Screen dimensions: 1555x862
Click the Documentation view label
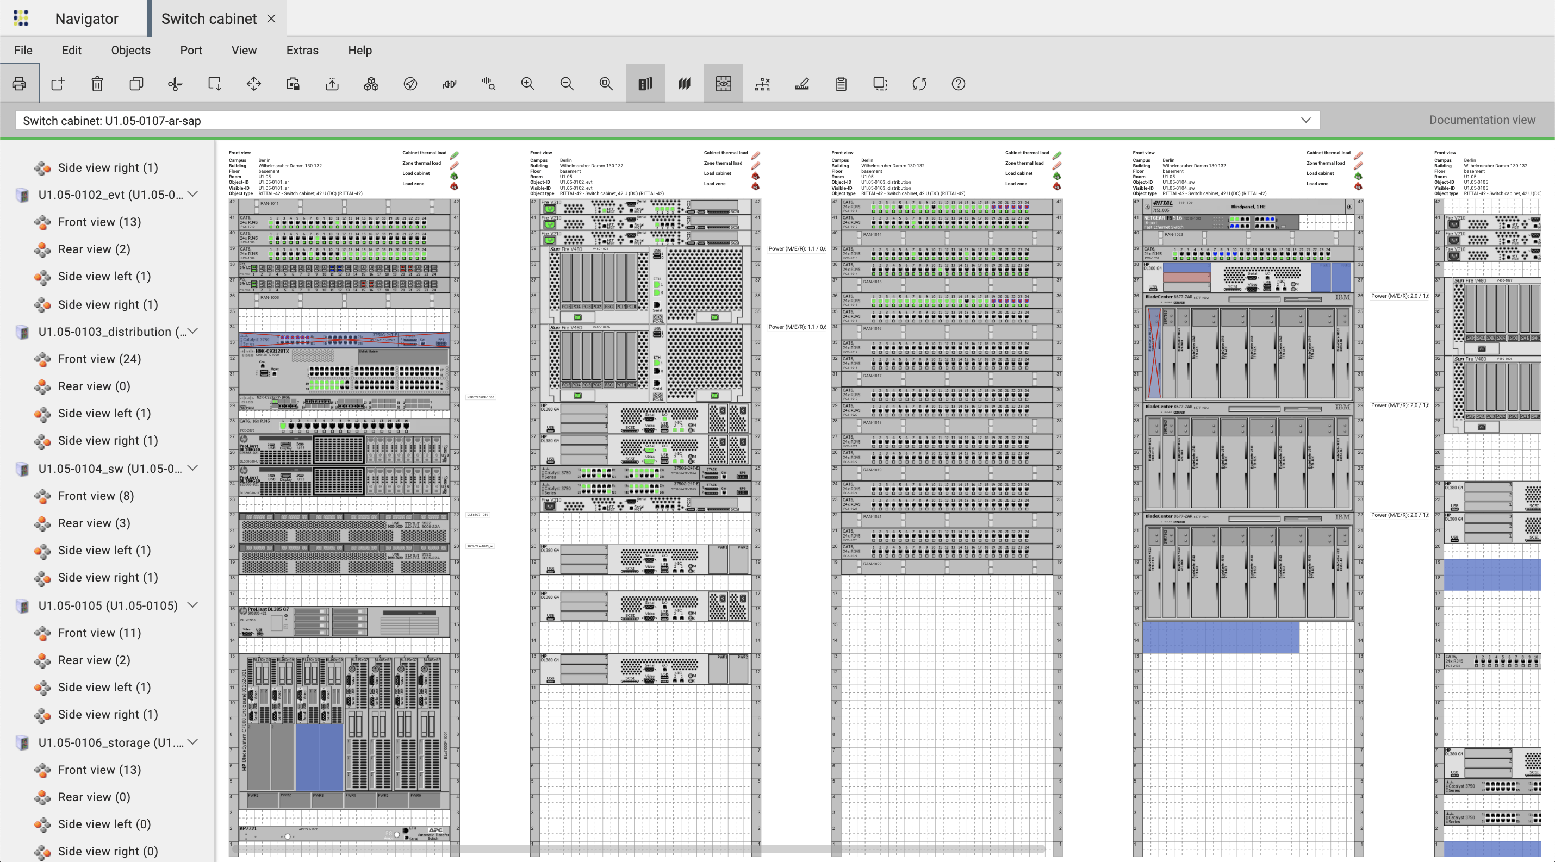pos(1482,120)
